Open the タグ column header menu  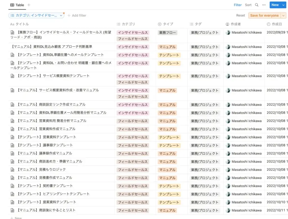[x=196, y=24]
